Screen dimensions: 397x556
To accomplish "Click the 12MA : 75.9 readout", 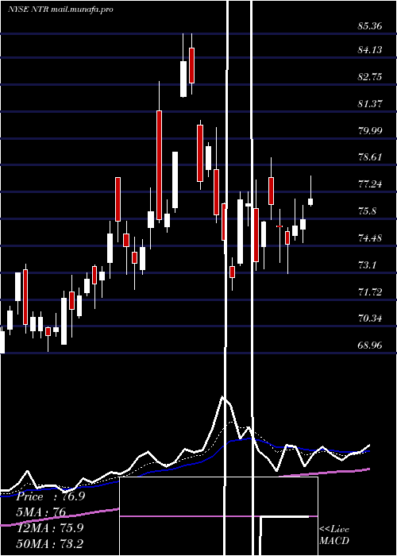I will [x=50, y=527].
